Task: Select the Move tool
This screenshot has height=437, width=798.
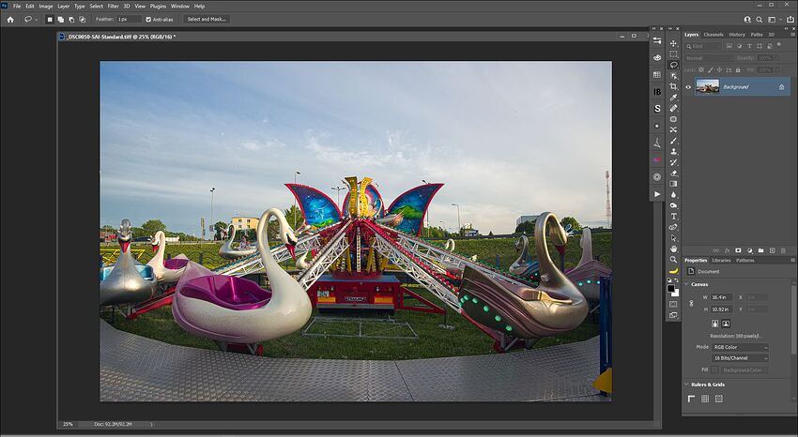Action: 673,43
